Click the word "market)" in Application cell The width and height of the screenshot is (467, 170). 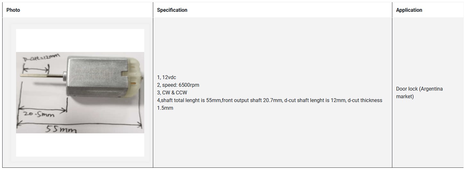(x=405, y=96)
